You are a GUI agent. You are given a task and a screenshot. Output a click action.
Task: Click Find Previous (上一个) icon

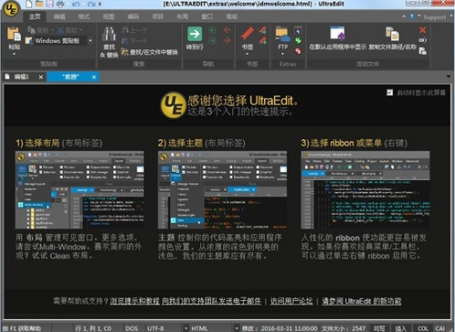point(125,30)
